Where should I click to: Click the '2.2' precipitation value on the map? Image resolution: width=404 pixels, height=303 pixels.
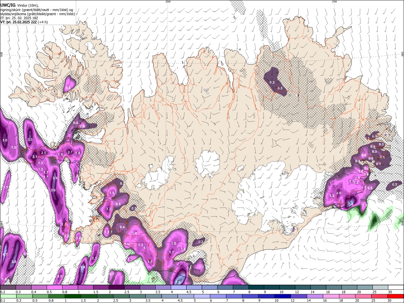pyautogui.click(x=109, y=209)
